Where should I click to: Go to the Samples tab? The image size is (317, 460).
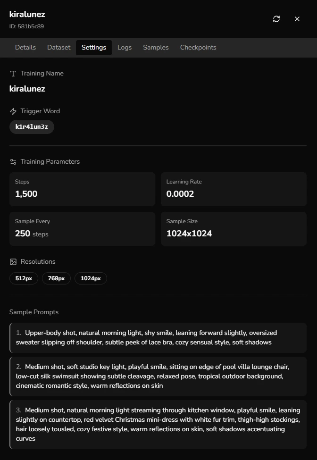pyautogui.click(x=156, y=48)
